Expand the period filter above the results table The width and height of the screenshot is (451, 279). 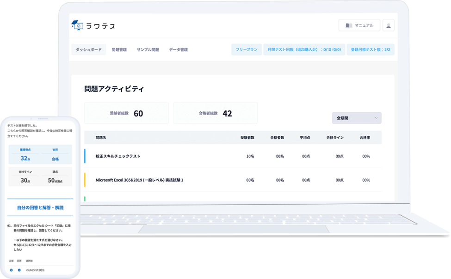click(356, 118)
